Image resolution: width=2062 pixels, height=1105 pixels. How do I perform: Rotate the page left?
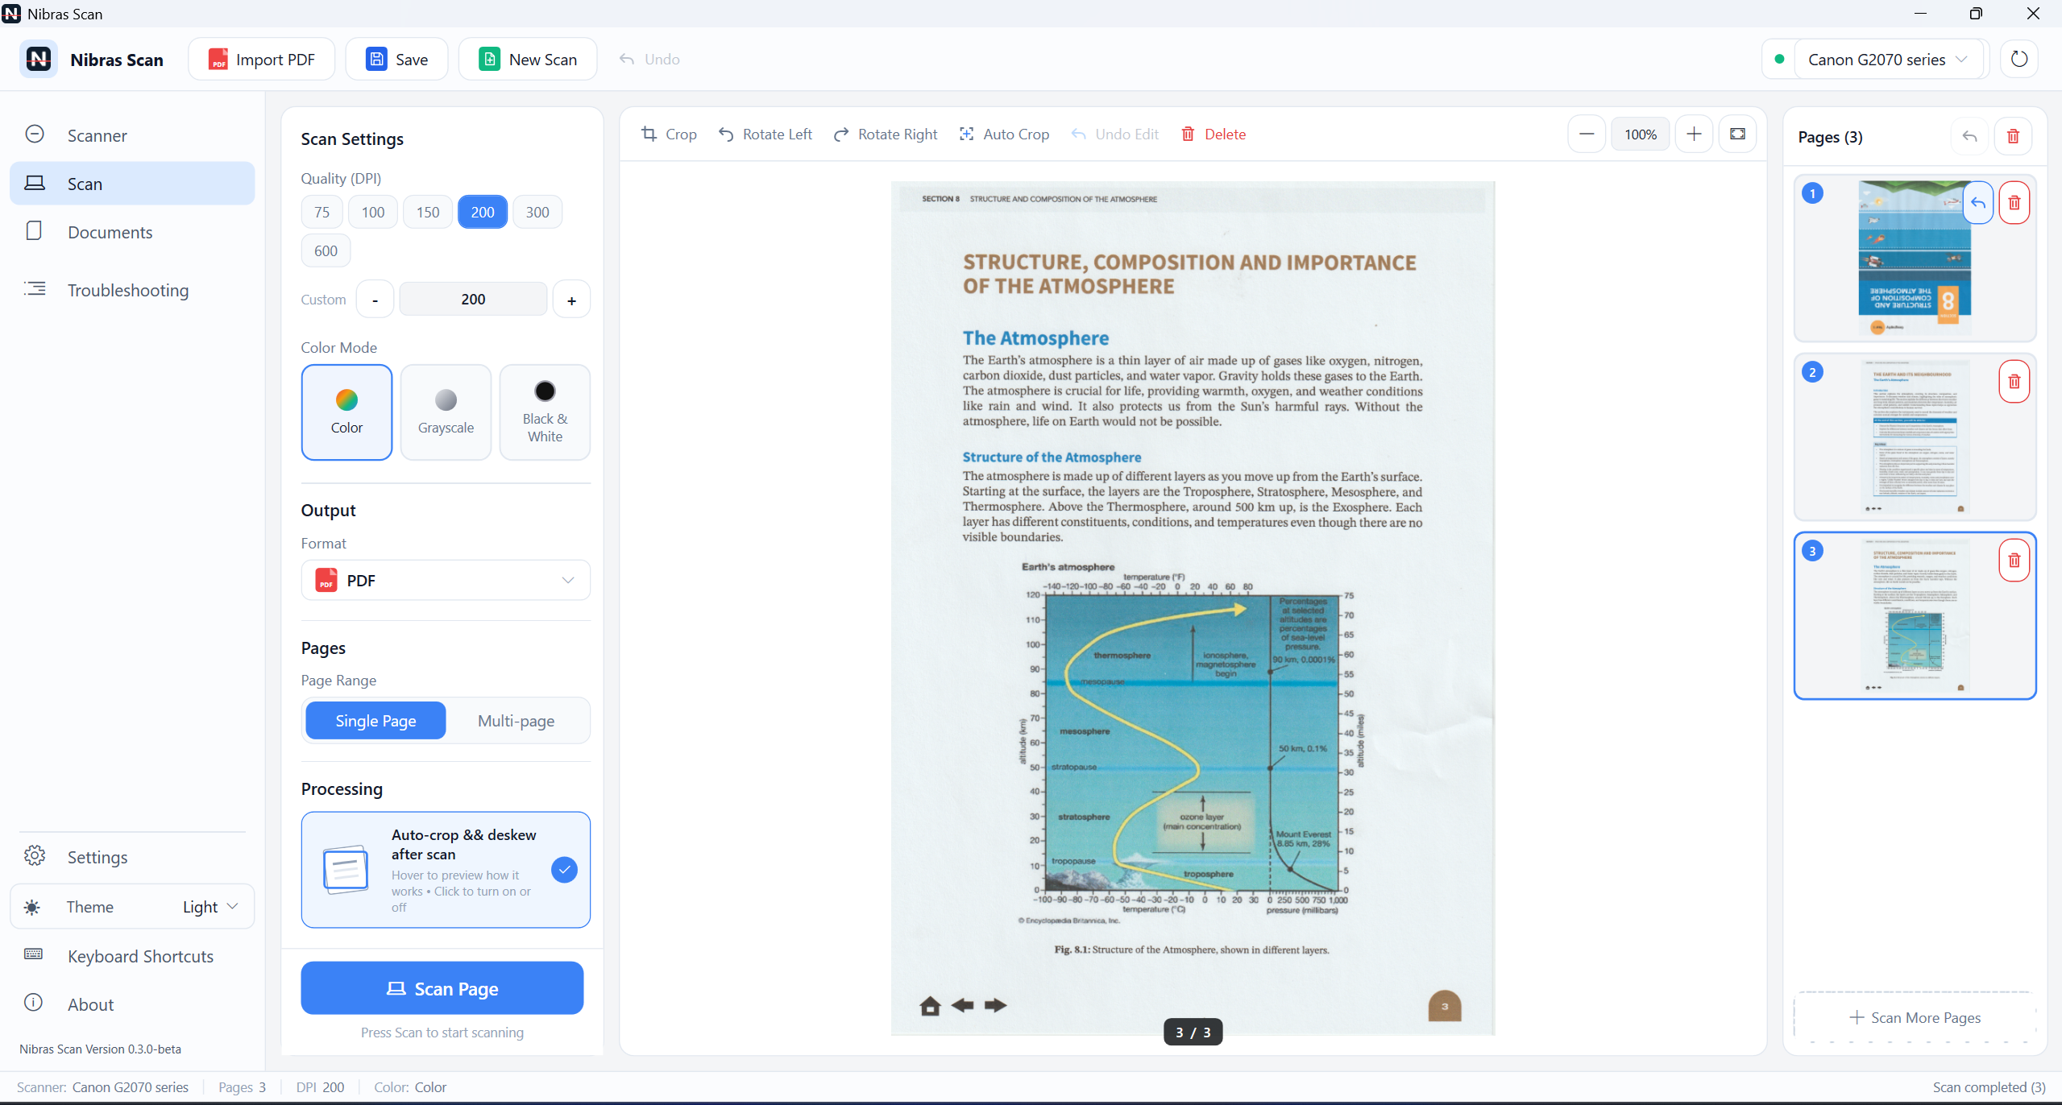click(x=765, y=135)
